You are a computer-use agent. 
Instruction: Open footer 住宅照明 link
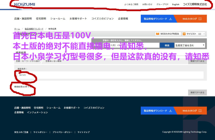click(x=38, y=108)
